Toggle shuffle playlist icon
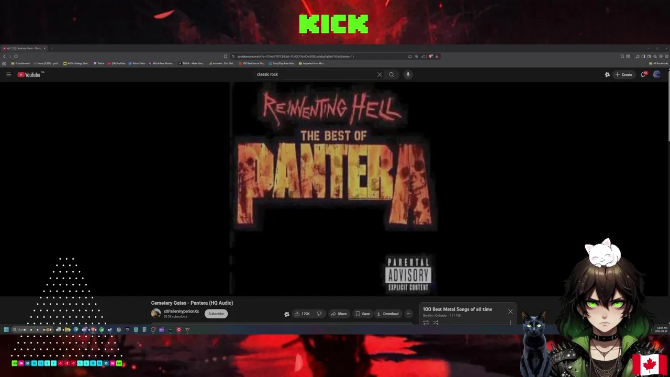670x377 pixels. [435, 323]
